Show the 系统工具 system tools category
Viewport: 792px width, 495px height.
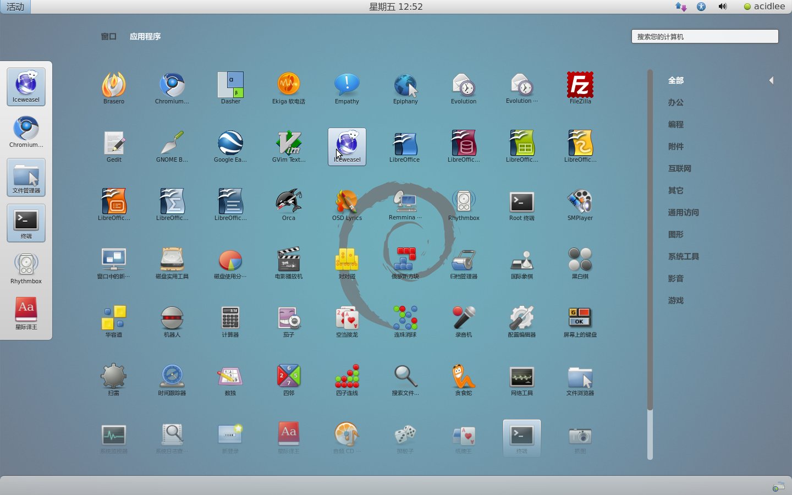pyautogui.click(x=684, y=256)
